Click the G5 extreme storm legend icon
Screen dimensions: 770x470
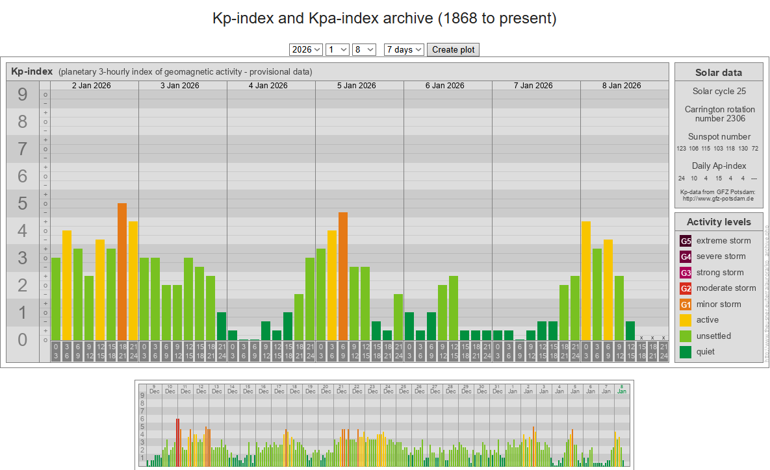[686, 241]
